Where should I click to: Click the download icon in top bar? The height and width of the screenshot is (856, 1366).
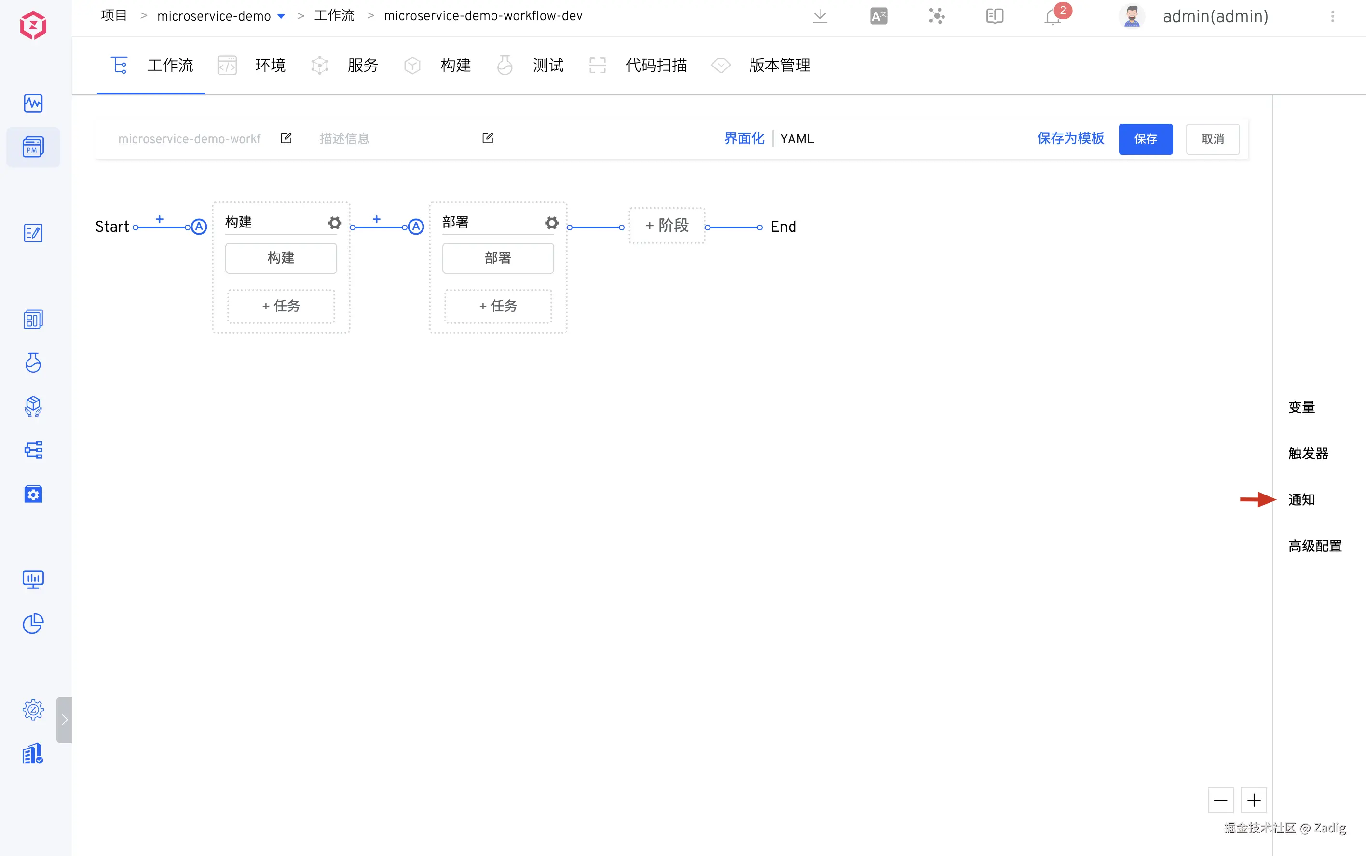coord(820,16)
